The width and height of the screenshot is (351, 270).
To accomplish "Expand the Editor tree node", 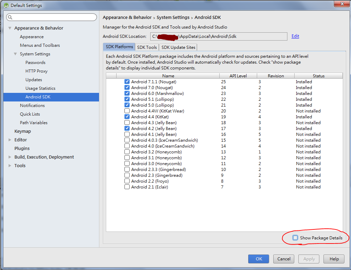I will (10, 140).
